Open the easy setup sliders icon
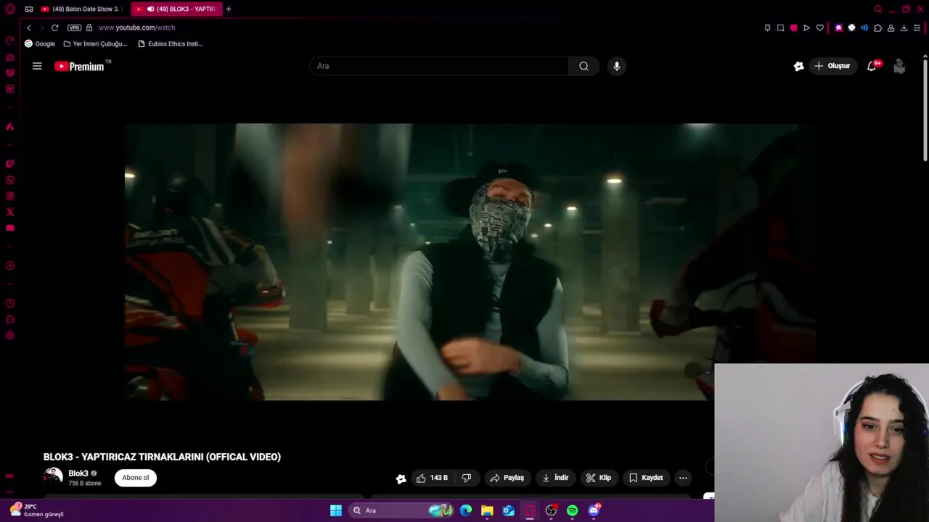The width and height of the screenshot is (929, 522). tap(917, 28)
